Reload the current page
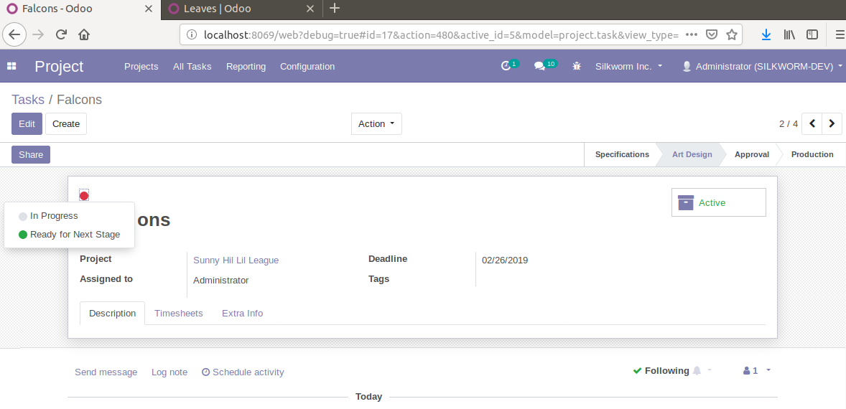 [x=62, y=34]
